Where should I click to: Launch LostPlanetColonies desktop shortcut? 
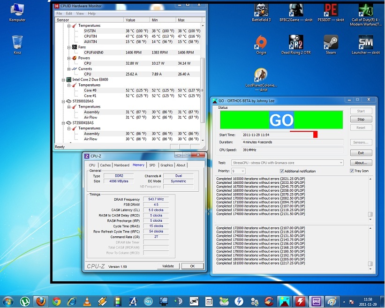261,80
